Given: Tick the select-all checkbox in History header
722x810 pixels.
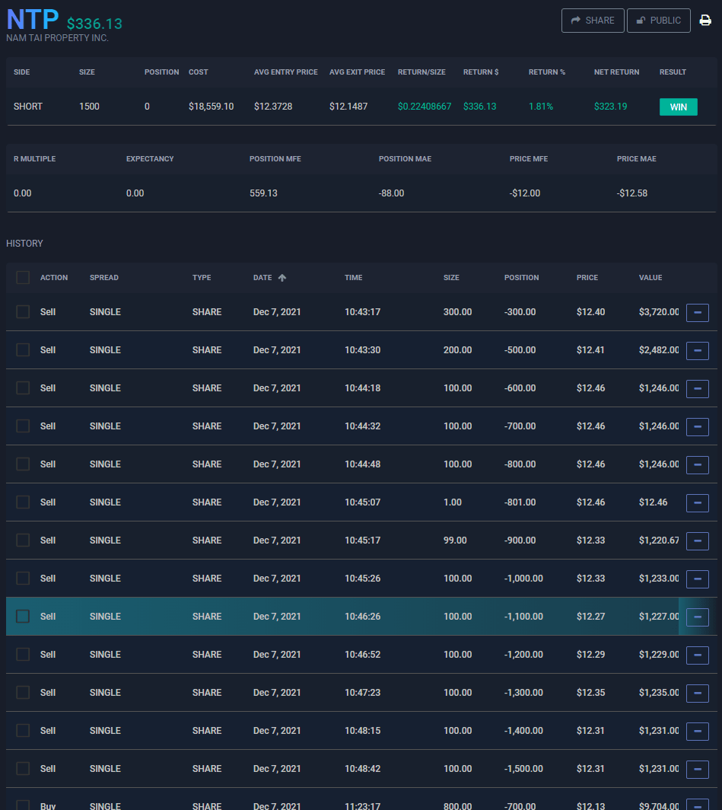Looking at the screenshot, I should click(23, 277).
